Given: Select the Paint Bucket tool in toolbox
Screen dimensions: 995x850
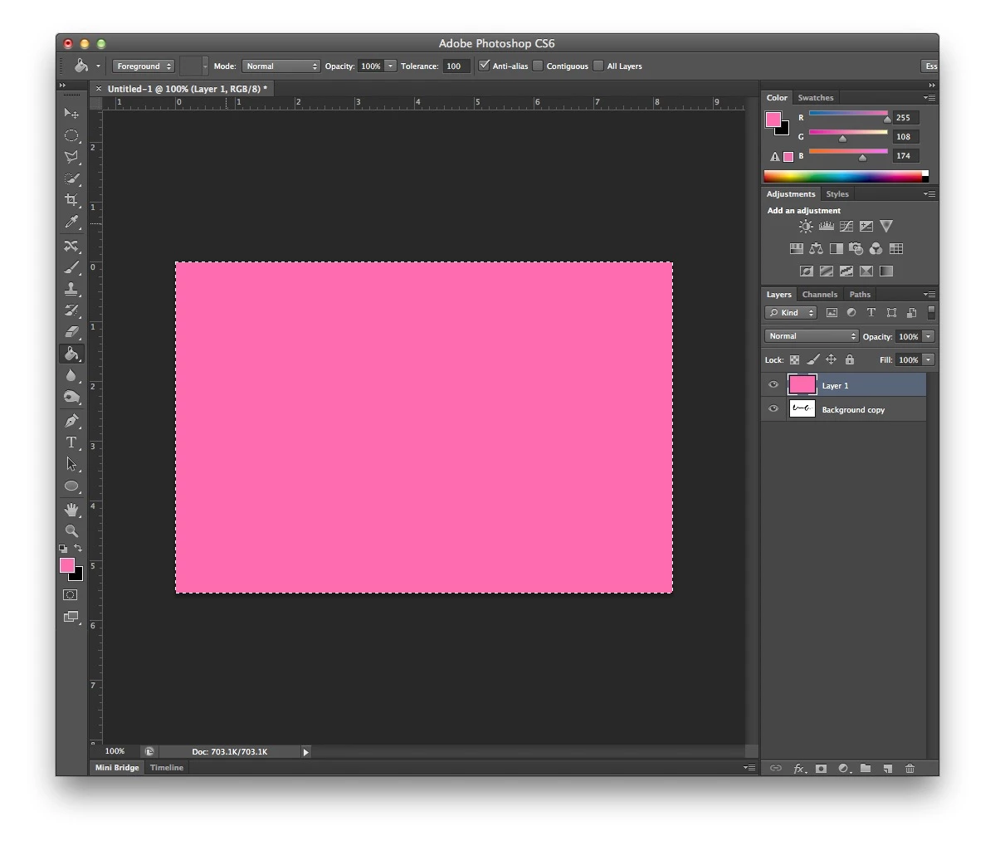Looking at the screenshot, I should pyautogui.click(x=71, y=354).
